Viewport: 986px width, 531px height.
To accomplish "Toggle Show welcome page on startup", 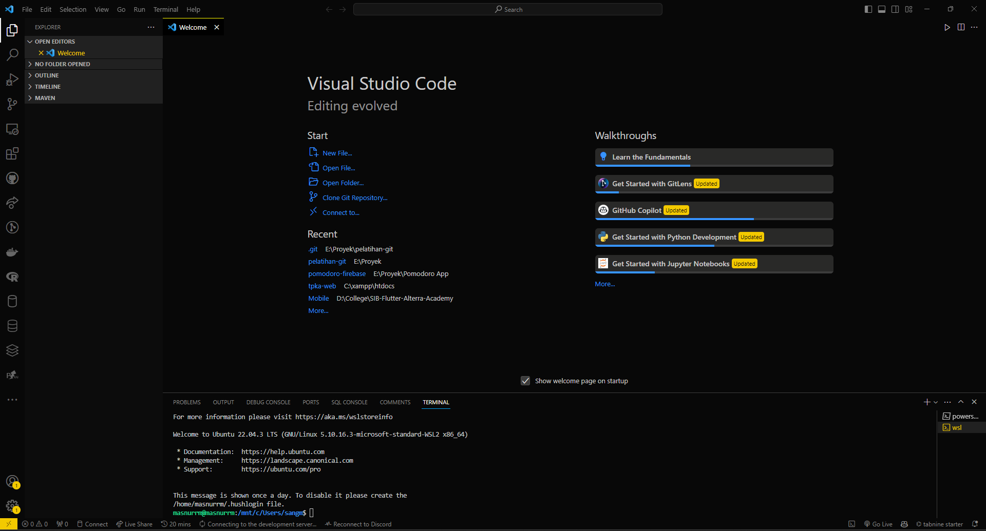I will tap(525, 381).
